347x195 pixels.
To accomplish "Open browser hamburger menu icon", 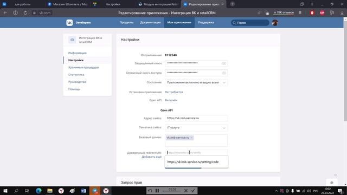I will 312,4.
